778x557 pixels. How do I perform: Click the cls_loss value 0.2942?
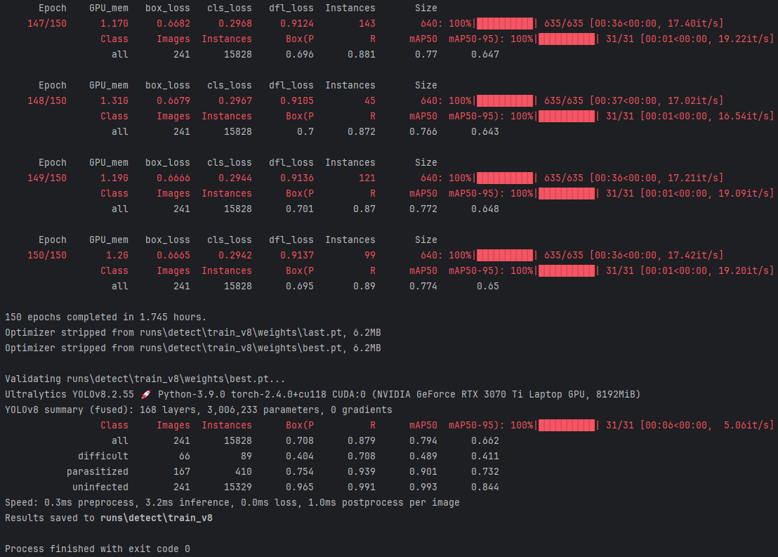(x=235, y=255)
